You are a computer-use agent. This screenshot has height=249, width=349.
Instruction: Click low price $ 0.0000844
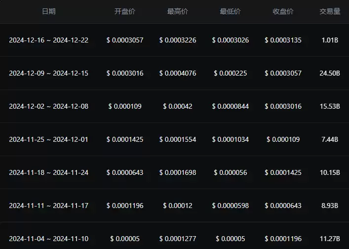point(231,106)
